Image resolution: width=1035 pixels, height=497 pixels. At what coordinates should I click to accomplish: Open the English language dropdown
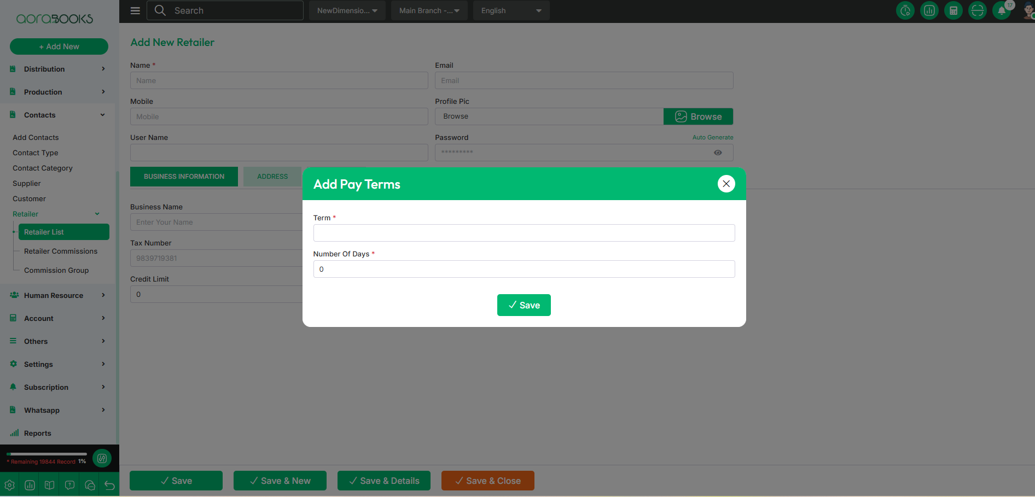[511, 10]
